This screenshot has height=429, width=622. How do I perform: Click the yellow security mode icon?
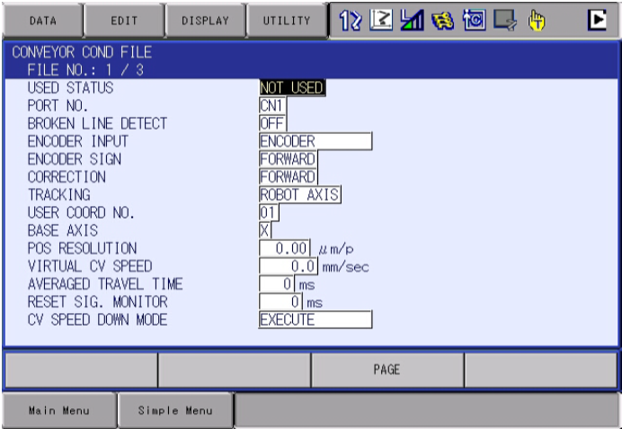point(444,20)
